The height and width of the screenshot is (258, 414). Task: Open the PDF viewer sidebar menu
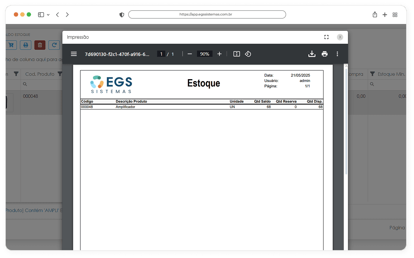point(74,54)
